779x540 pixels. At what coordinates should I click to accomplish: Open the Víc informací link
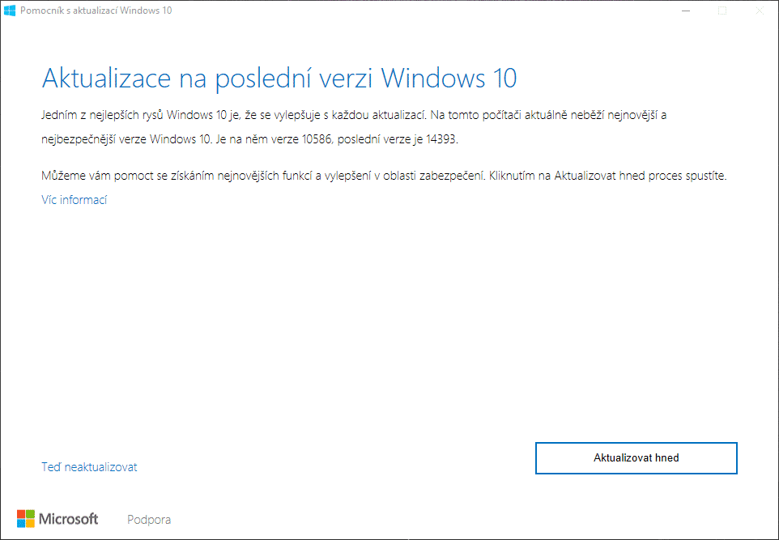pos(74,199)
